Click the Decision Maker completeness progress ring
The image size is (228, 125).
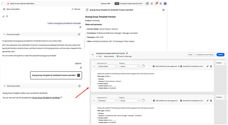pyautogui.click(x=143, y=66)
